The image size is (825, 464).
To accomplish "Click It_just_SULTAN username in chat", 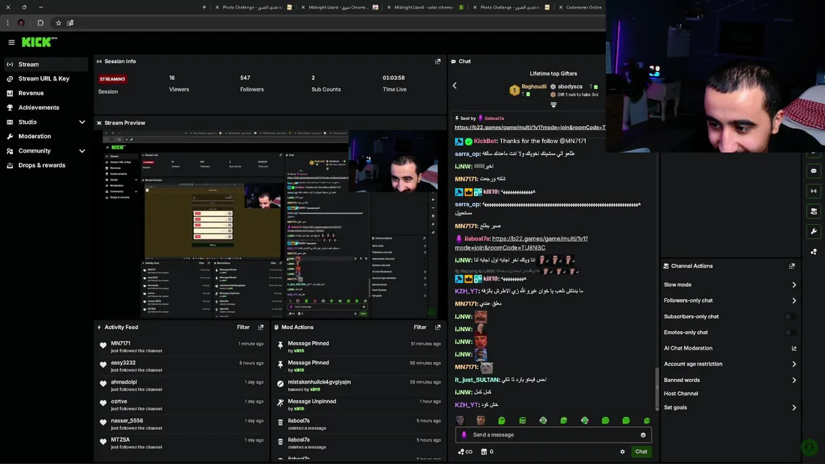I will 477,380.
